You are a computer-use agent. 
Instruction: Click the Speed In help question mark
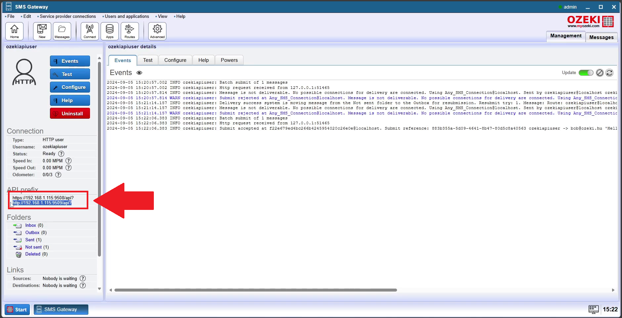coord(68,161)
